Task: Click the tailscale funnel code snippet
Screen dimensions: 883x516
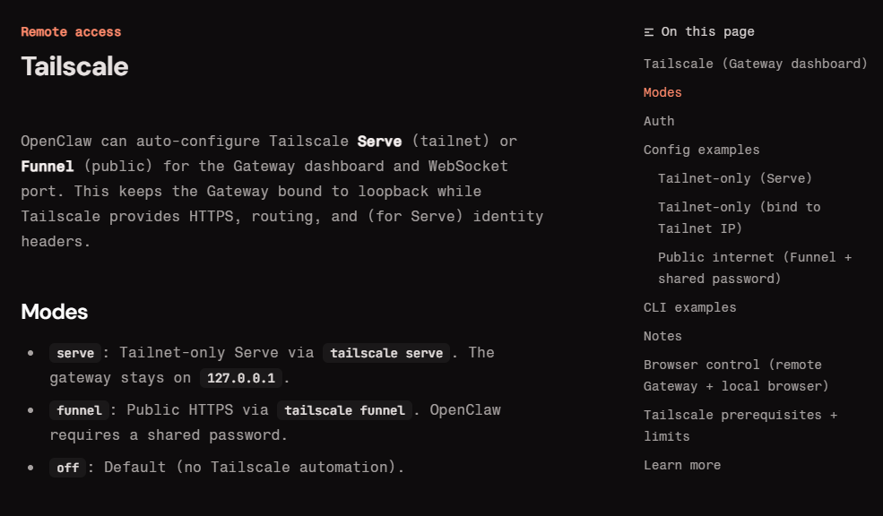Action: [x=344, y=410]
